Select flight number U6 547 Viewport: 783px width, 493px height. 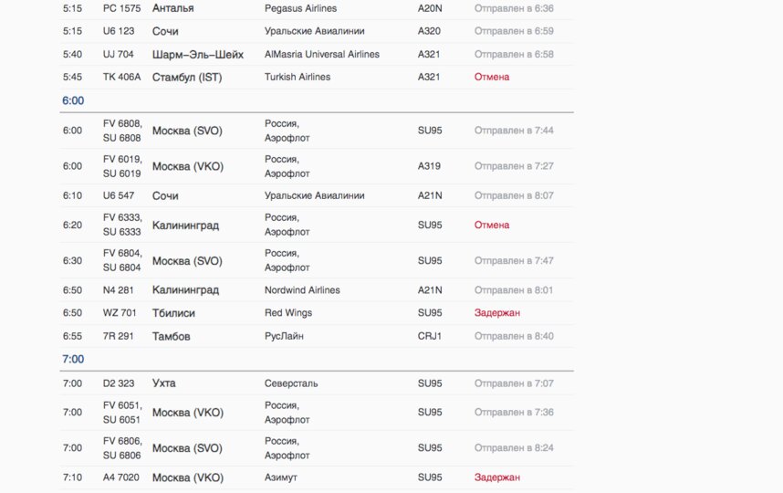click(119, 195)
